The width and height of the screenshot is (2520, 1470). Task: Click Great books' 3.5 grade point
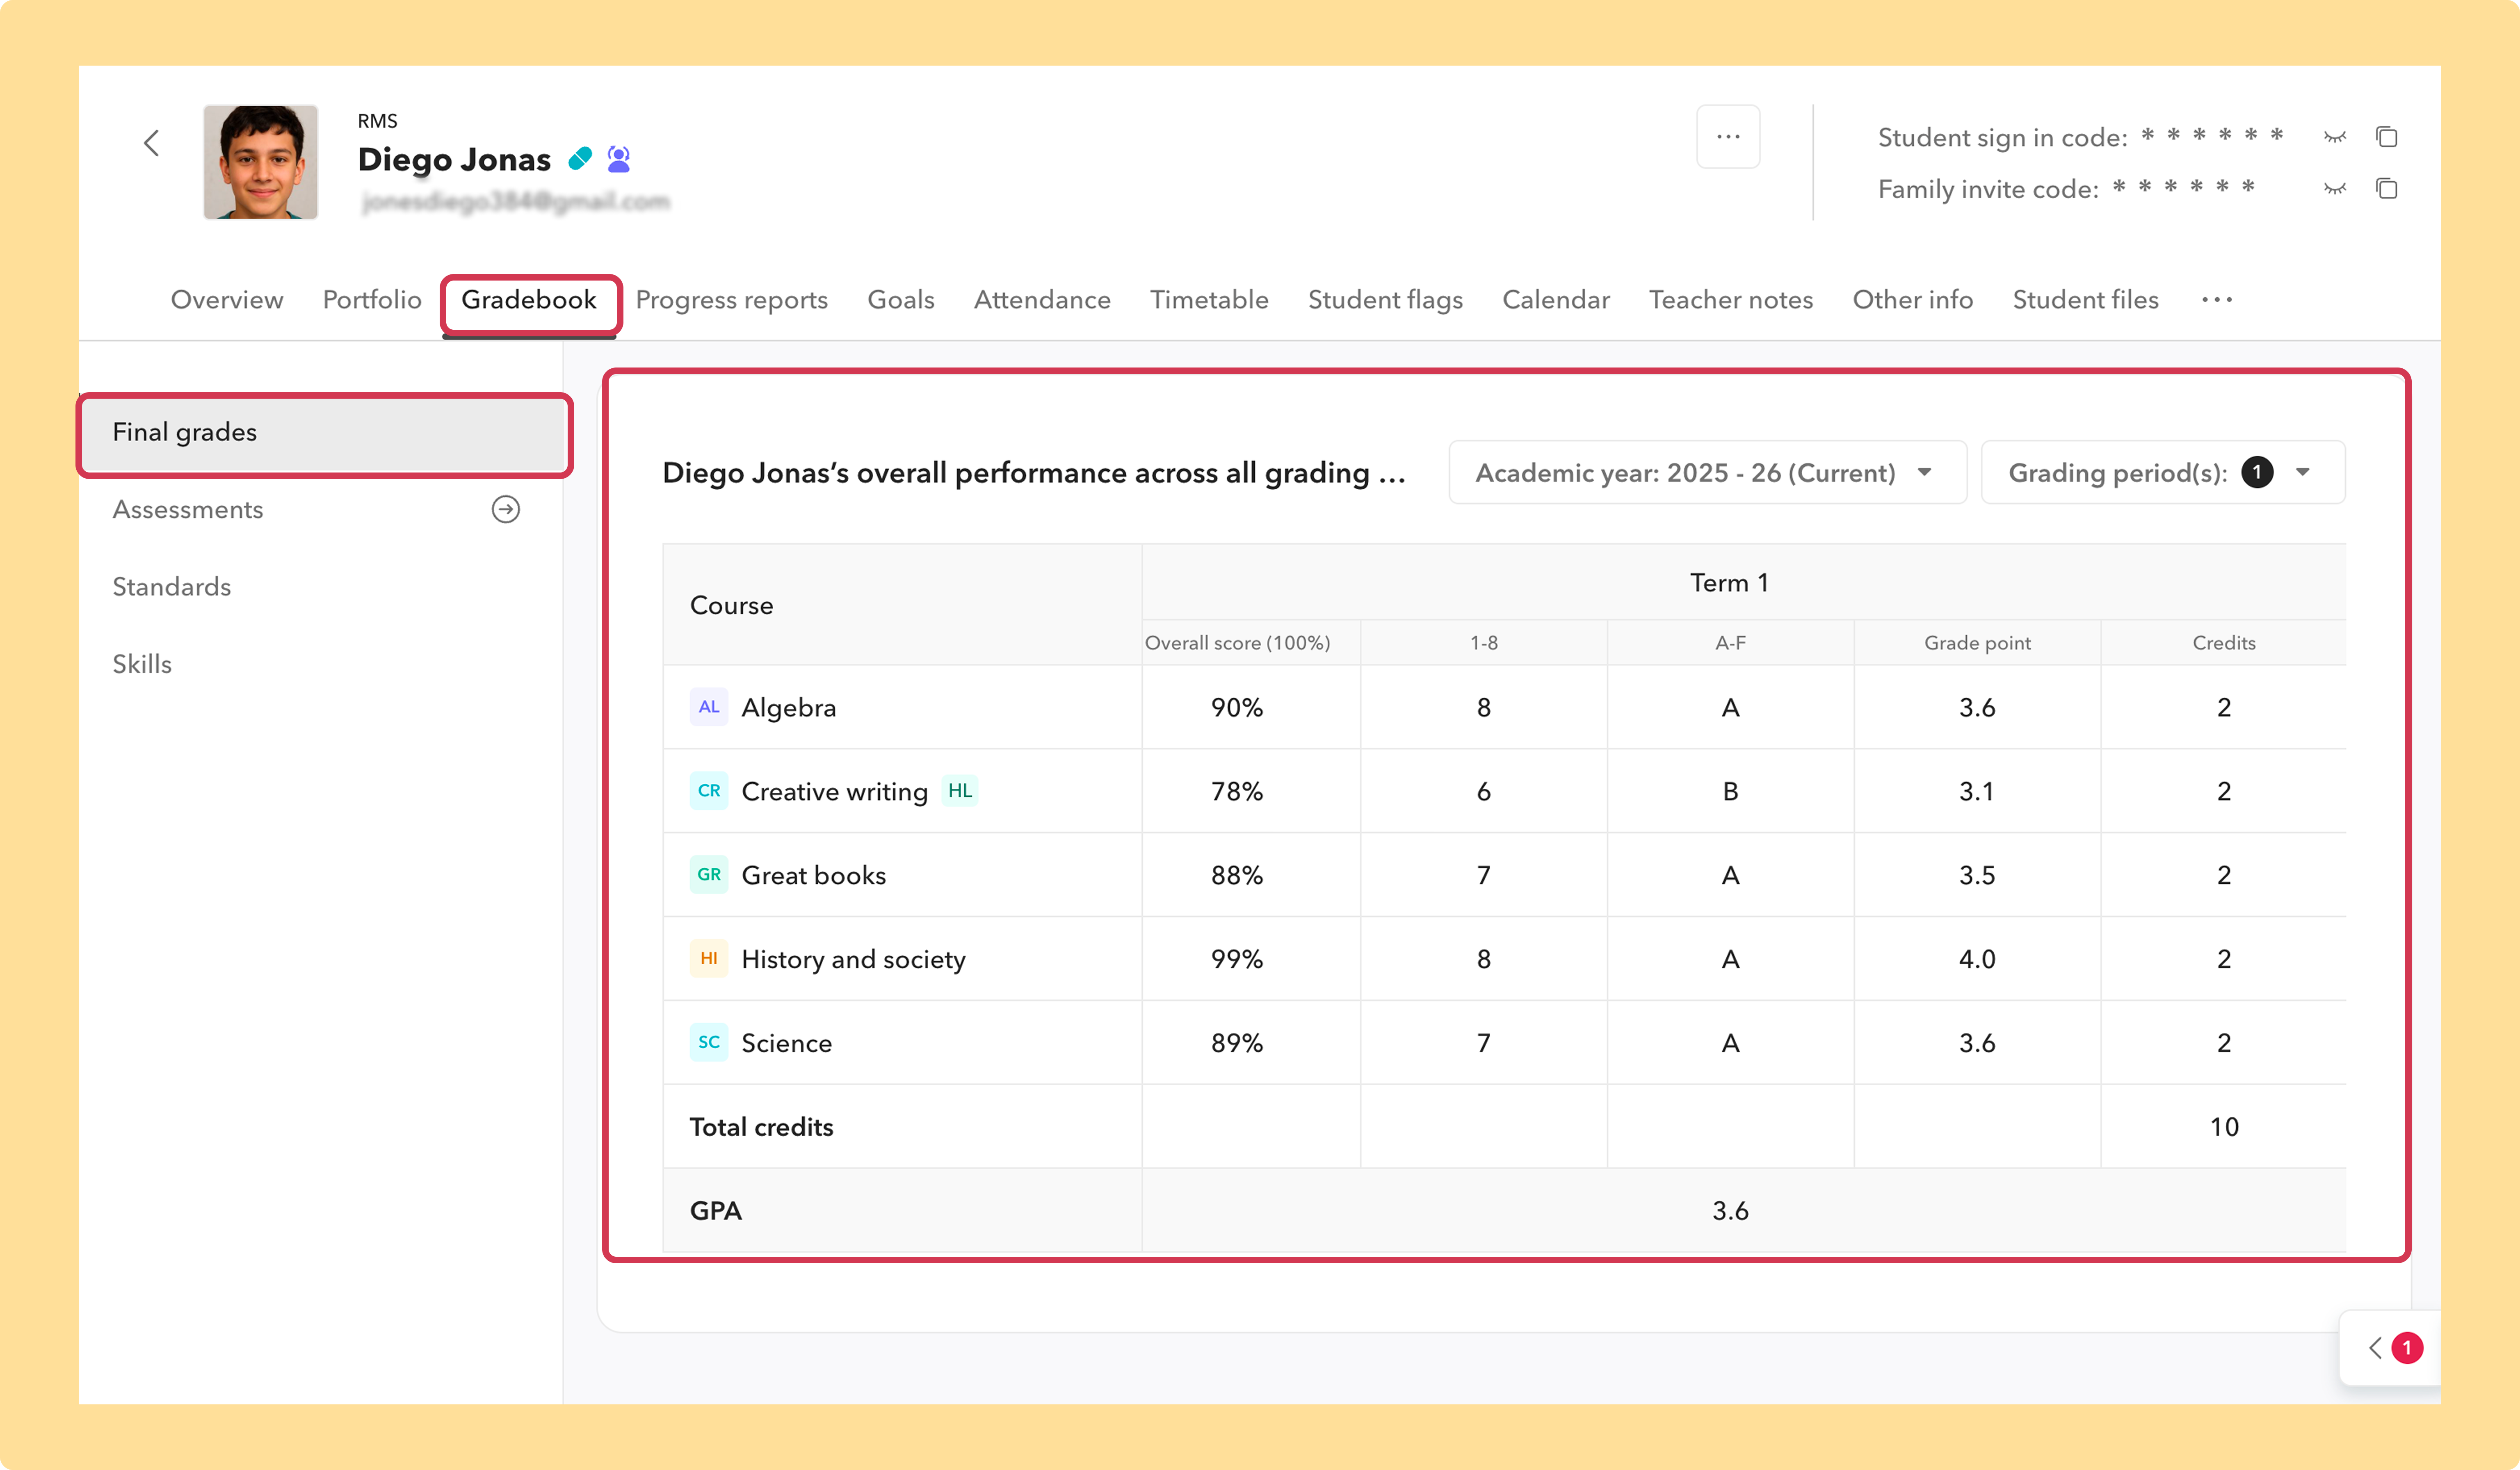coord(1977,876)
